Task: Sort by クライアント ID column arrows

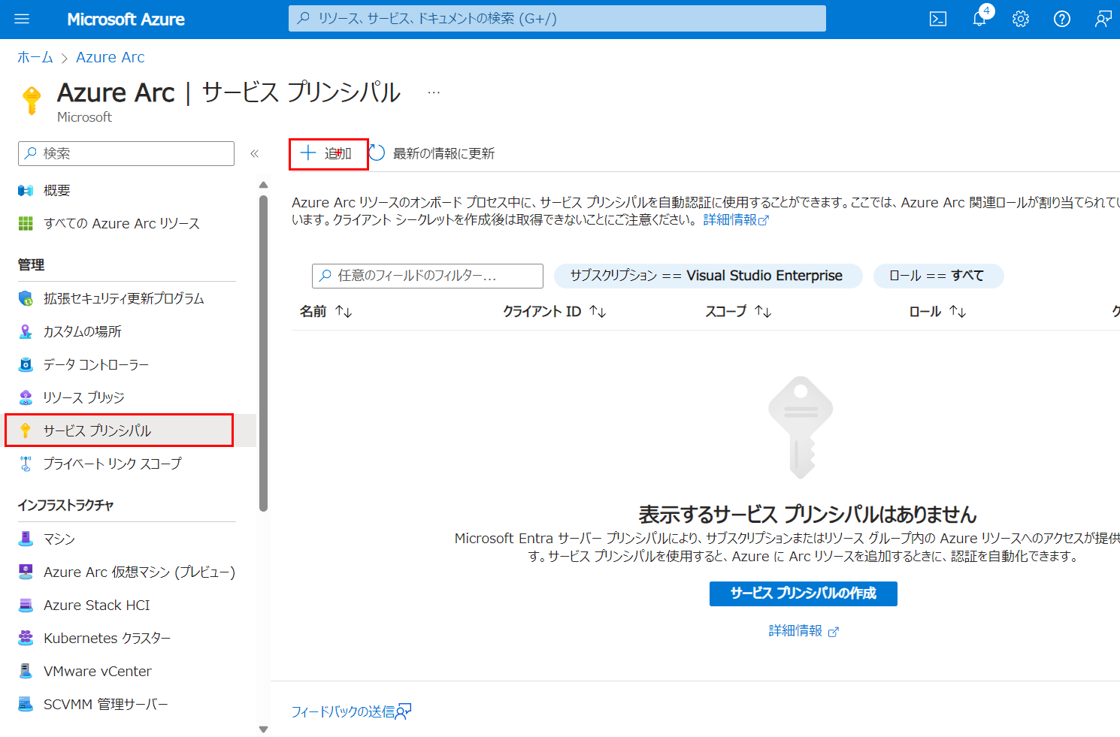Action: coord(598,312)
